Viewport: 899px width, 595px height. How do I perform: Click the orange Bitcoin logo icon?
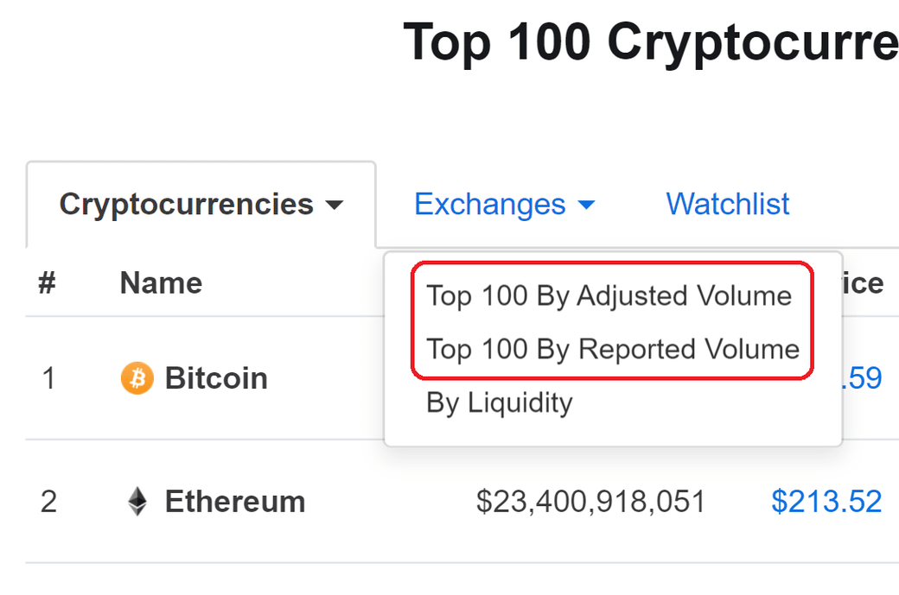137,378
